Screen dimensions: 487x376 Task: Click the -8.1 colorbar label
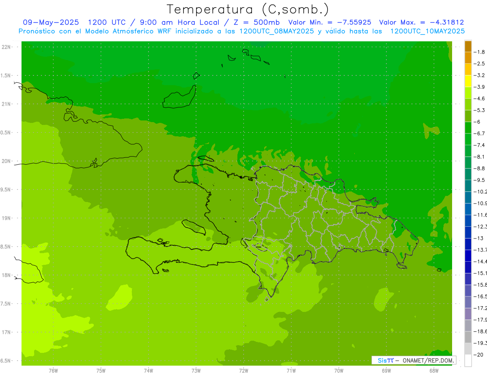tap(480, 157)
